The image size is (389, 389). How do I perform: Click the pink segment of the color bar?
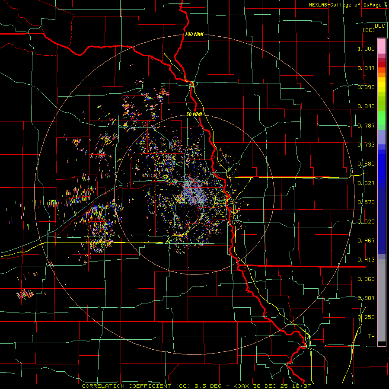(382, 46)
